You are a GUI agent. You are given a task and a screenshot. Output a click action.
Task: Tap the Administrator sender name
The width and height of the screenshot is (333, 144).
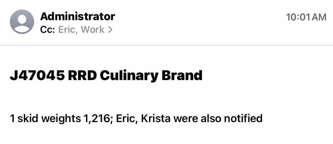[x=78, y=16]
